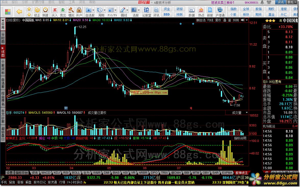
Task: Open the 数据 PE data icon
Action: 191,12
